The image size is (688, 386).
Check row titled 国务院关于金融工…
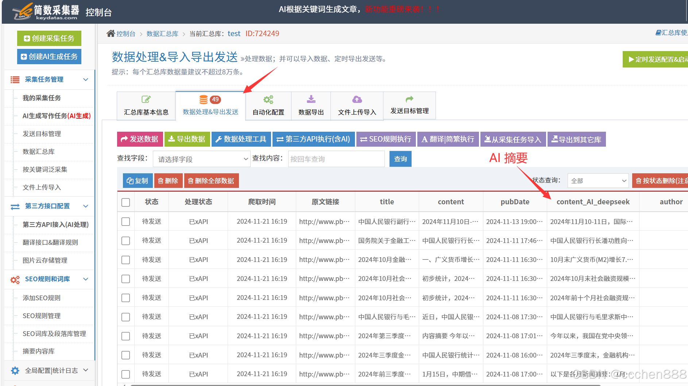point(126,241)
